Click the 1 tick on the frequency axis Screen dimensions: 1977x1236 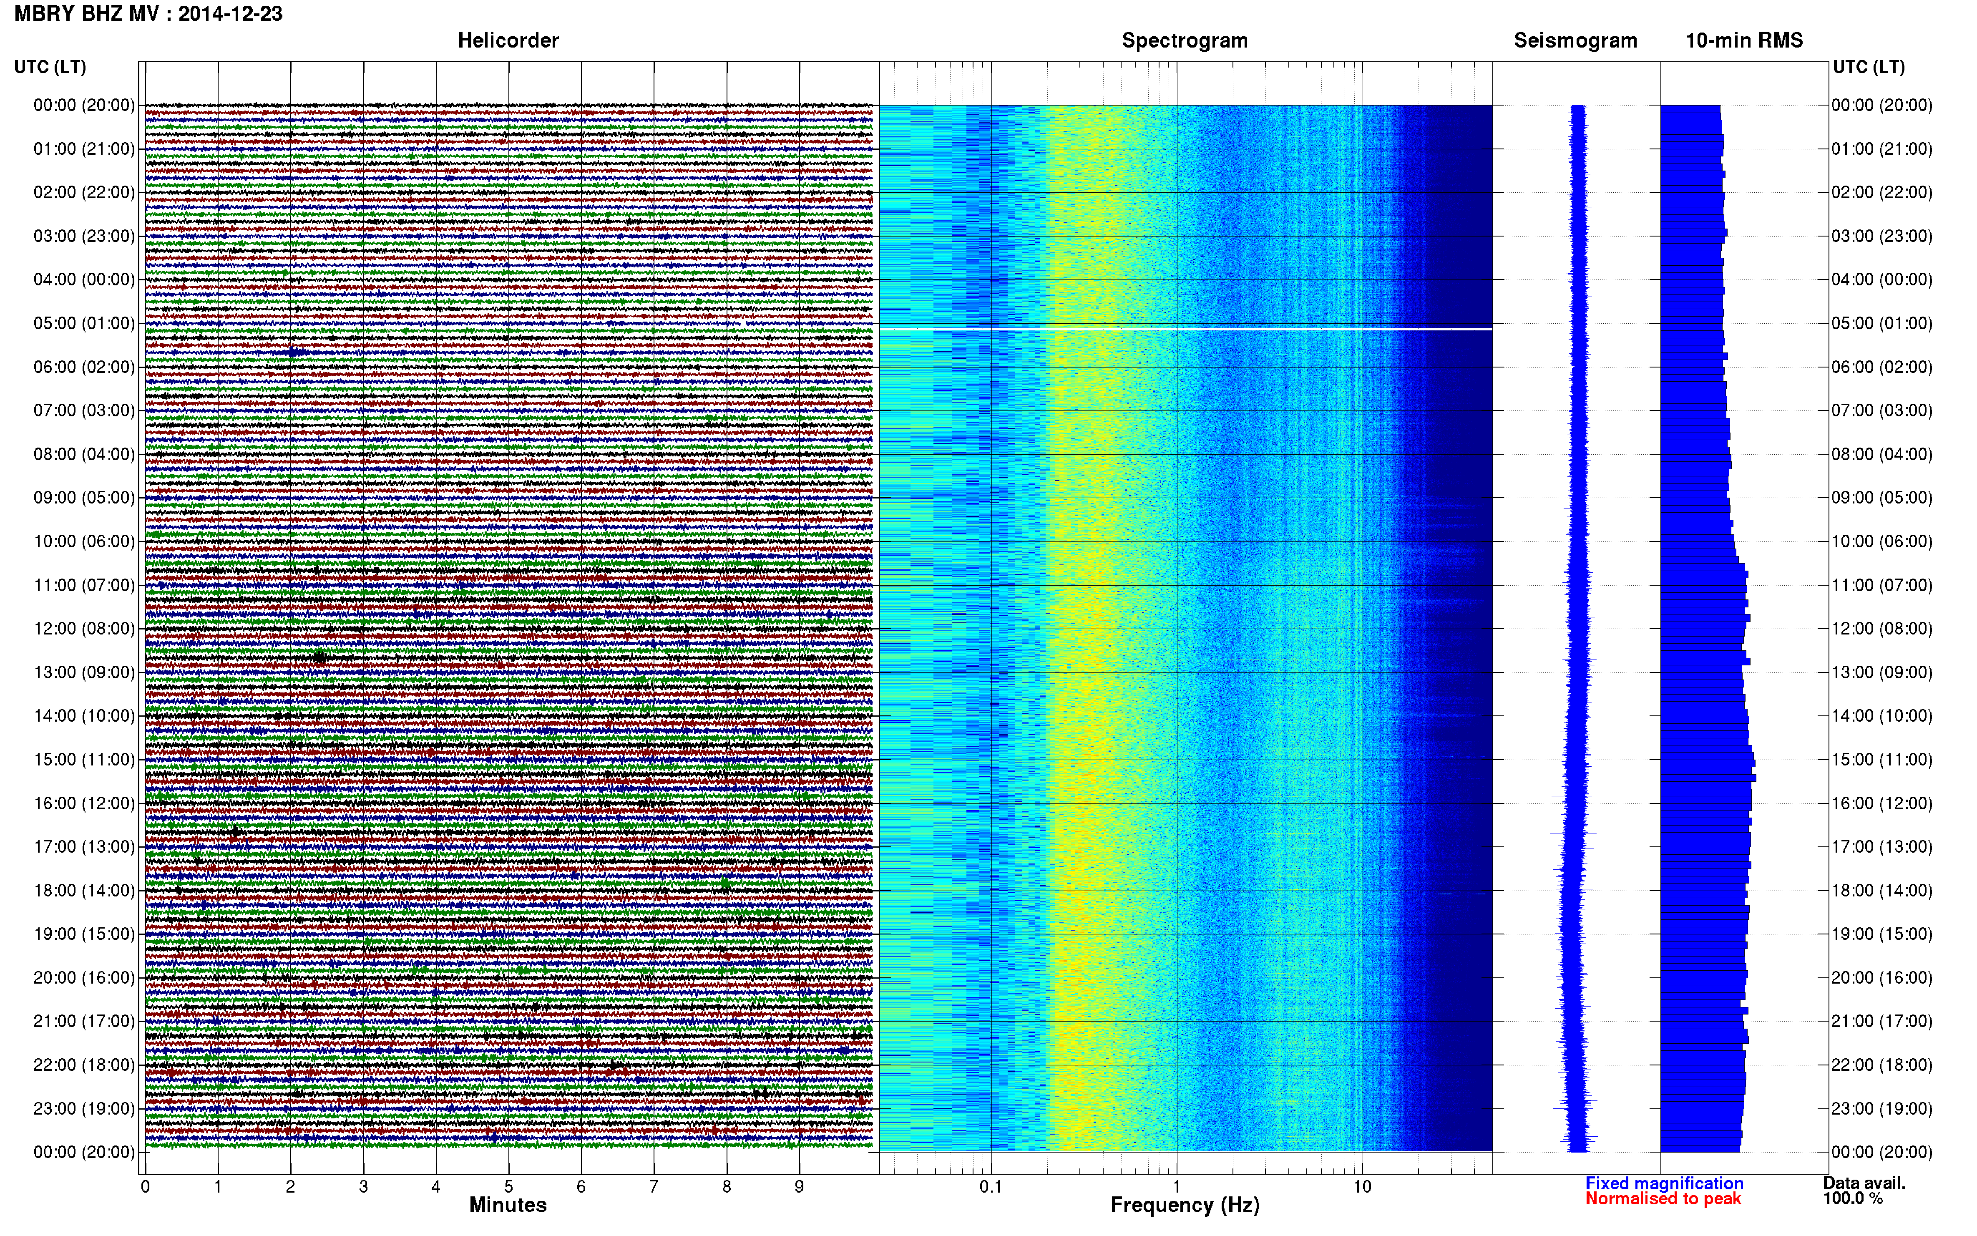tap(1177, 1187)
